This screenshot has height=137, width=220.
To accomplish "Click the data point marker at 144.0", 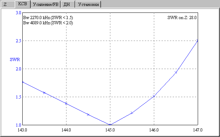I will pos(66,103).
